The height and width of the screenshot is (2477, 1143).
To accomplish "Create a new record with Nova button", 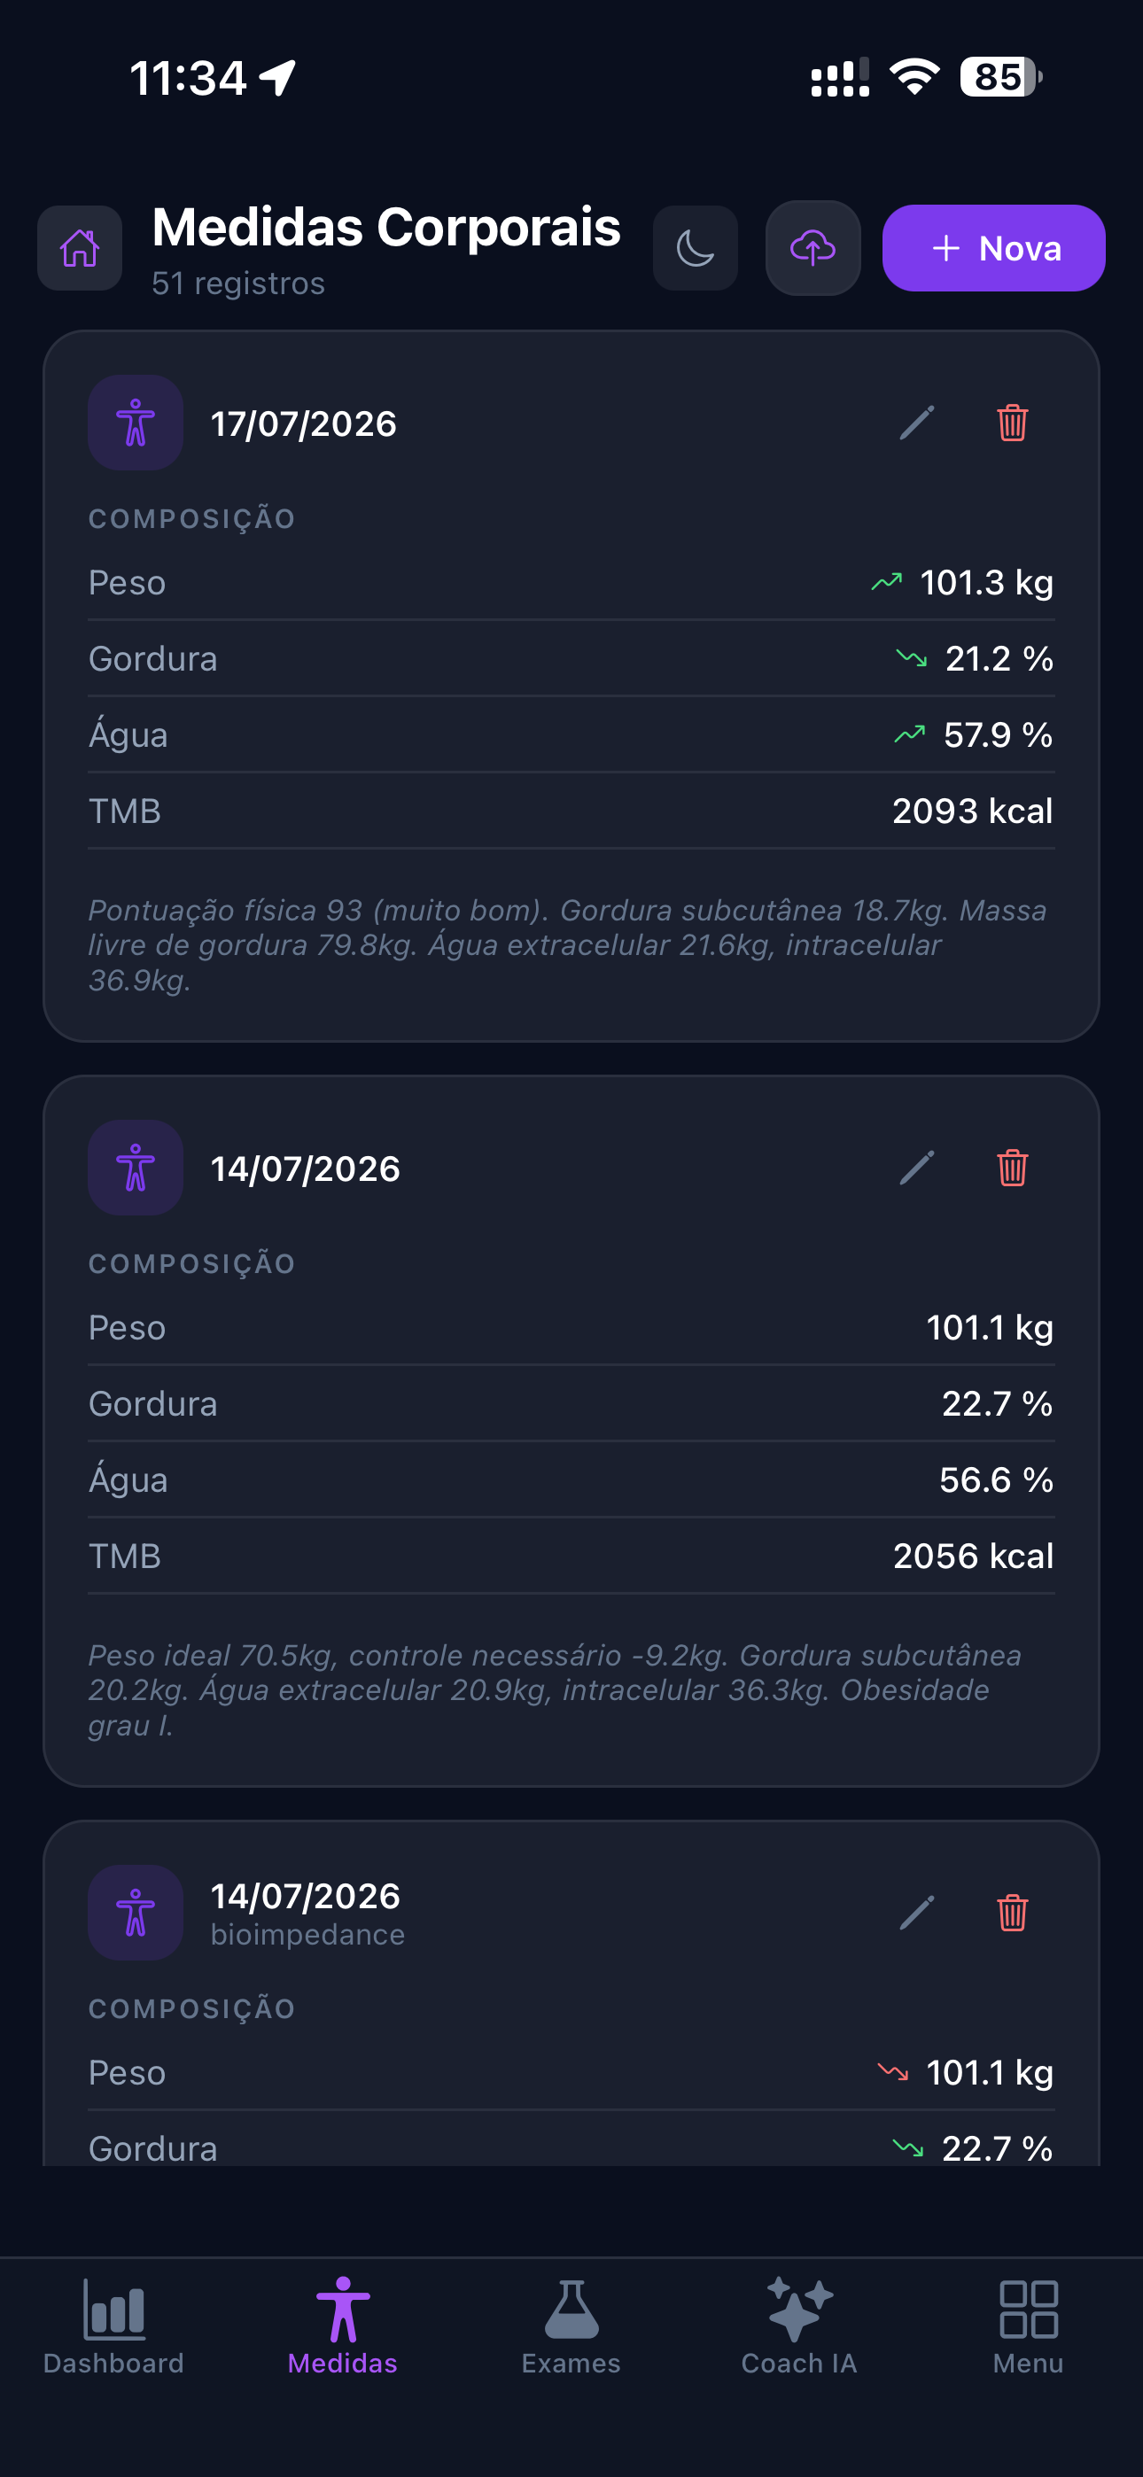I will (x=993, y=248).
